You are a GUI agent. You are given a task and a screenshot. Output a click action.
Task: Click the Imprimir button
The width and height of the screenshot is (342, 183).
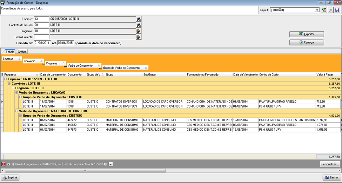[x=10, y=177]
